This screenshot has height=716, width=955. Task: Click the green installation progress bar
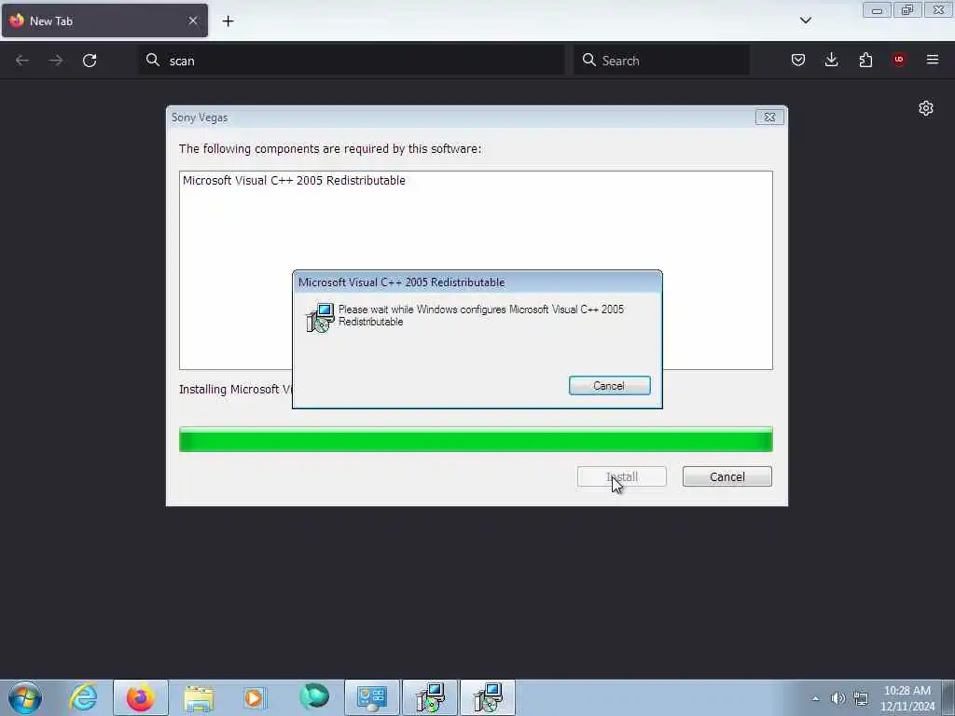476,440
